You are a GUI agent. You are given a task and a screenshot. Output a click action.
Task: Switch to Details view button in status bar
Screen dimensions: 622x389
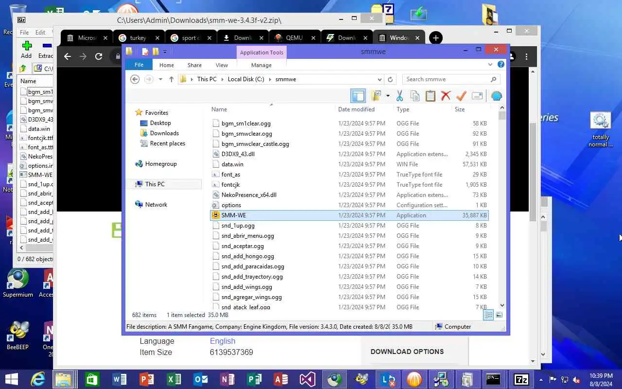point(489,315)
